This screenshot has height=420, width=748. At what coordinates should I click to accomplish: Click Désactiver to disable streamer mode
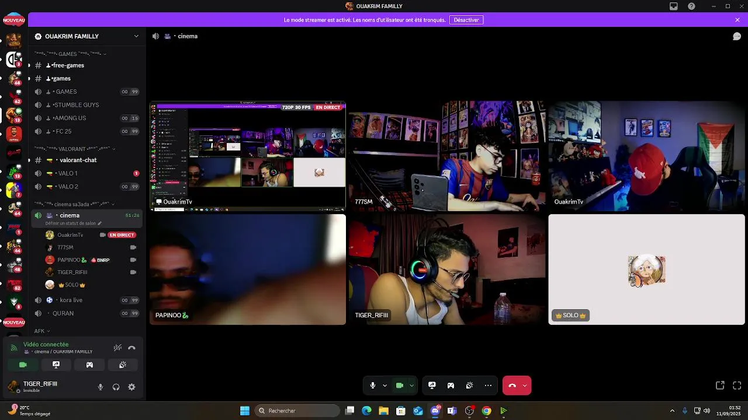pyautogui.click(x=466, y=20)
